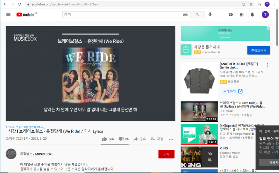Click the eco-fresh.co.kr advertiser text

pos(211,52)
